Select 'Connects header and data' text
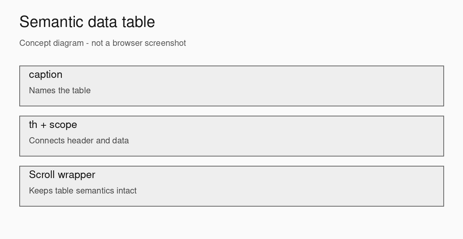Image resolution: width=463 pixels, height=239 pixels. (x=79, y=141)
